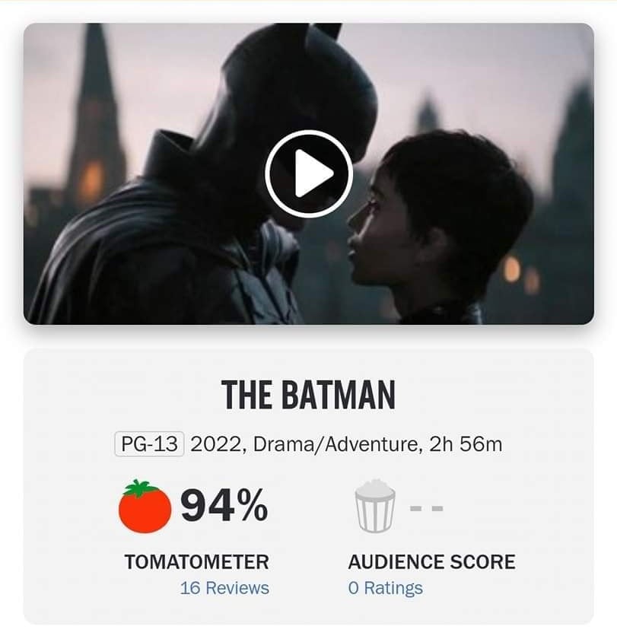
Task: Open the 0 Ratings link
Action: click(385, 588)
